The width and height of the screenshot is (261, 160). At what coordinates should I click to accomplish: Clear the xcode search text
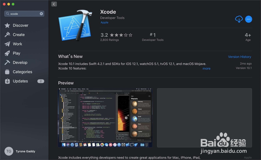click(x=41, y=14)
